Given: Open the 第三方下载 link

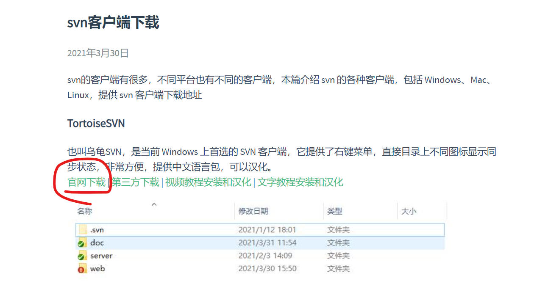Looking at the screenshot, I should tap(136, 182).
